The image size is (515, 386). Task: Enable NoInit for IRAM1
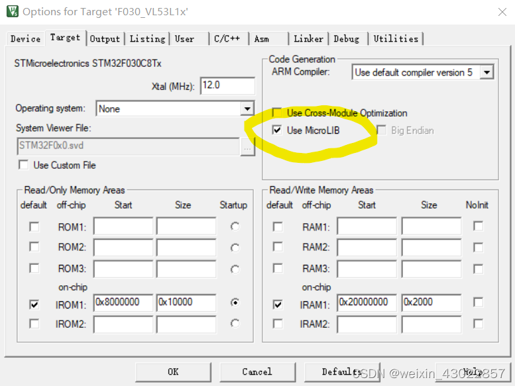479,302
